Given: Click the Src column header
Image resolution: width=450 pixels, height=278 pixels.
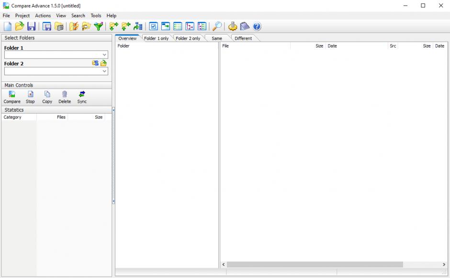Looking at the screenshot, I should coord(393,46).
